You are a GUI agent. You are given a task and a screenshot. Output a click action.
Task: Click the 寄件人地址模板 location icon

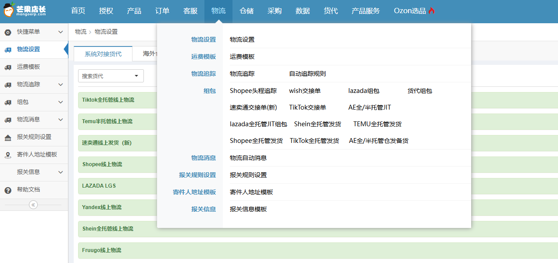[8, 155]
